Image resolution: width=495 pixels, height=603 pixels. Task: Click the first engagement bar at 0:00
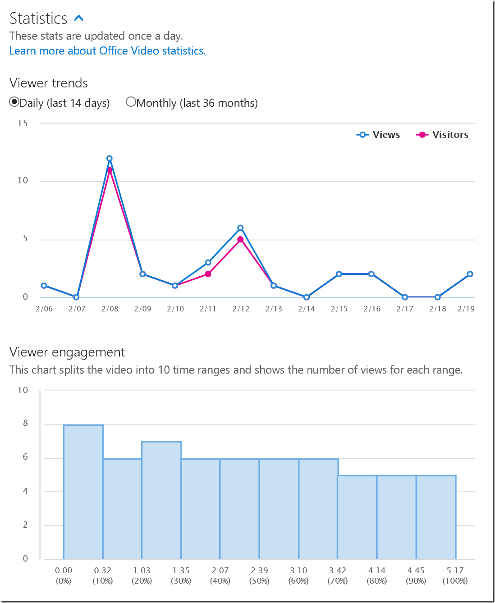pyautogui.click(x=83, y=492)
